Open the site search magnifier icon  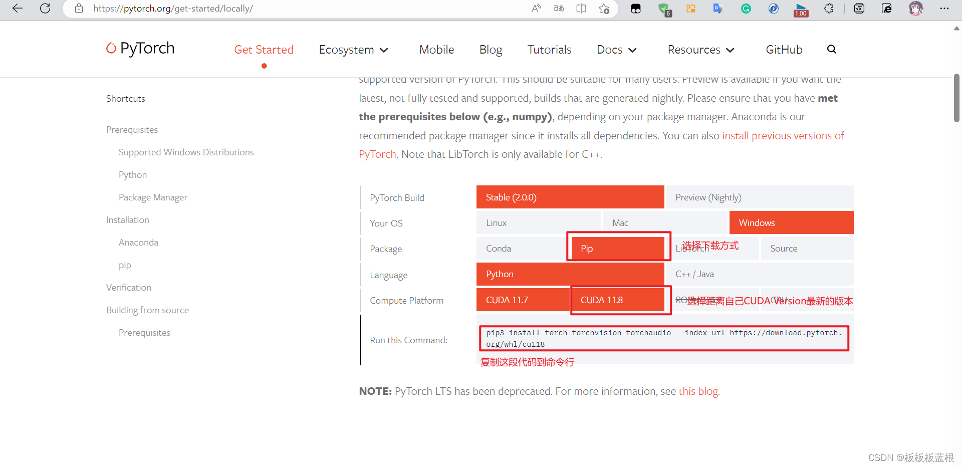coord(832,49)
